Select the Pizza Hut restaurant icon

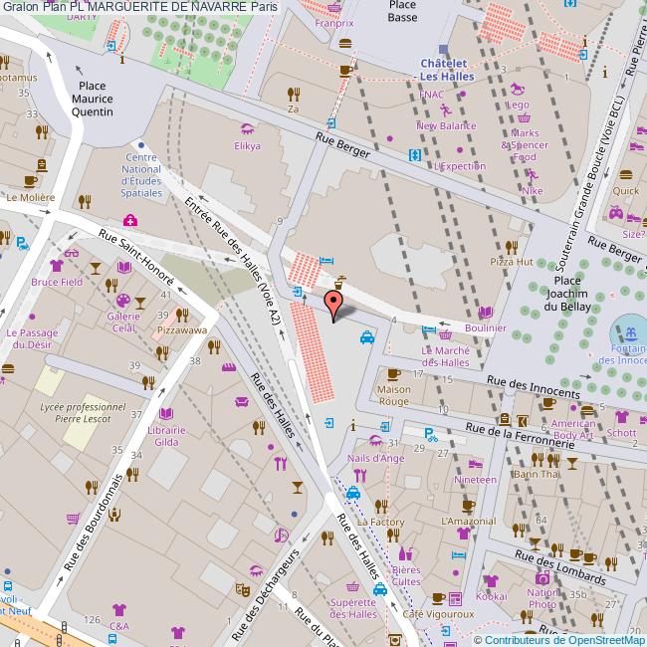click(512, 246)
